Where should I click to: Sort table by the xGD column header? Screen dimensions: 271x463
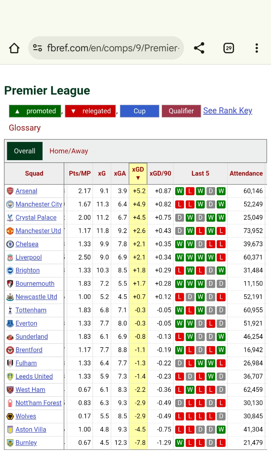coord(138,173)
